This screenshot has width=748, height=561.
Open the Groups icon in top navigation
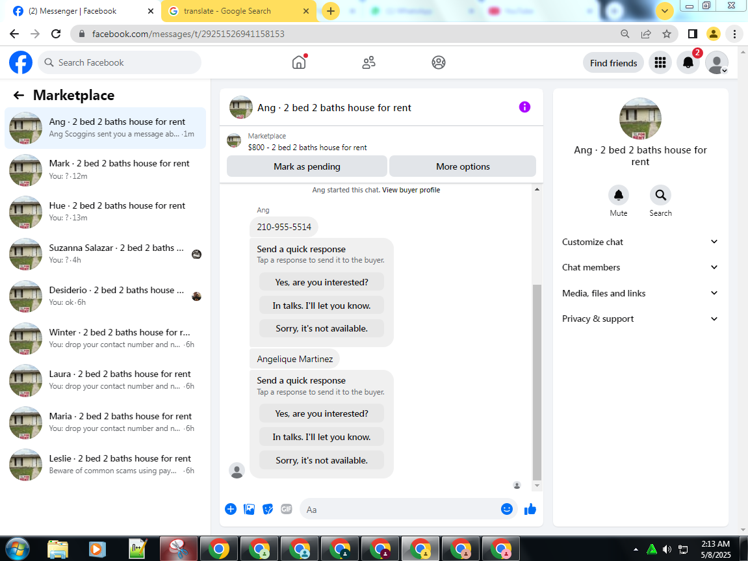(439, 62)
